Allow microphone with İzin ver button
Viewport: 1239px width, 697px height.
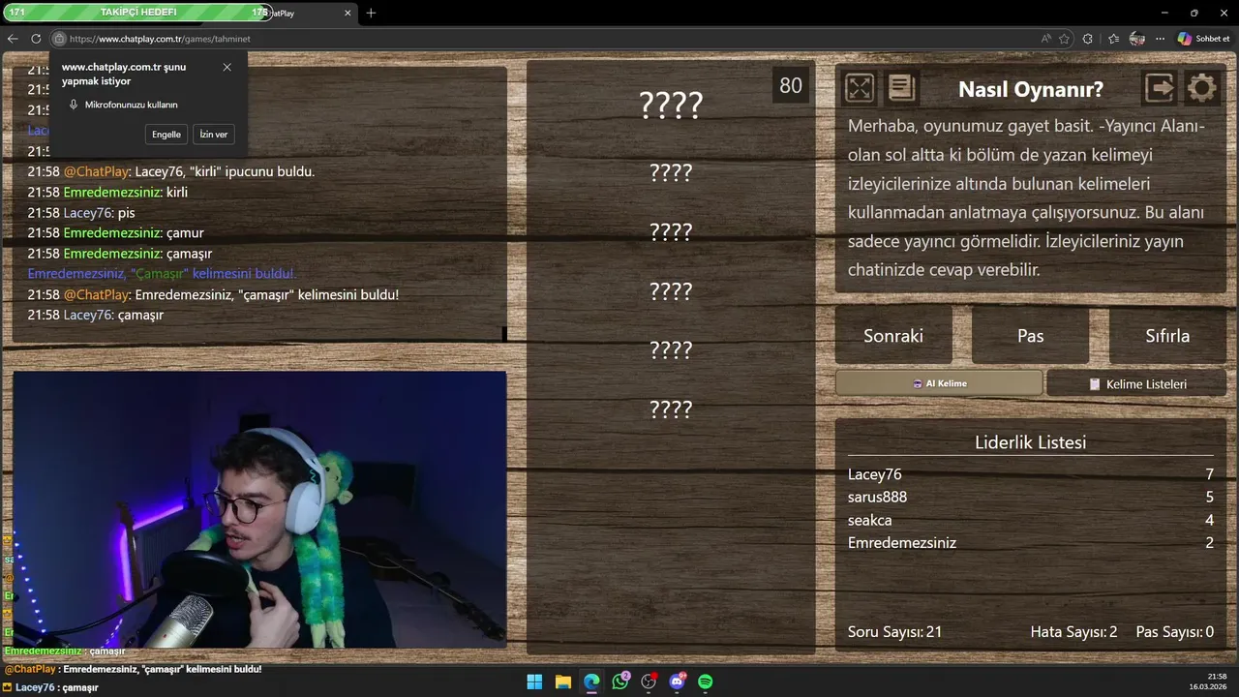pyautogui.click(x=213, y=135)
